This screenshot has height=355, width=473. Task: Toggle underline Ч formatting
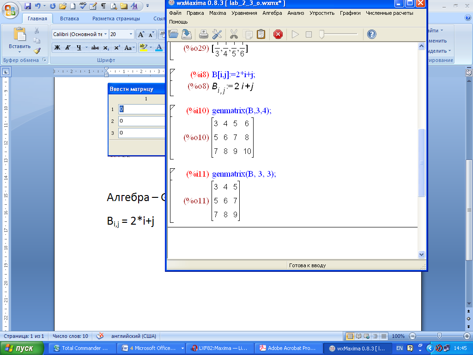tap(79, 48)
